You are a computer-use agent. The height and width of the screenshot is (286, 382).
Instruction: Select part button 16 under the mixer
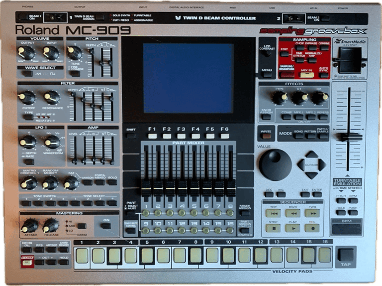pyautogui.click(x=230, y=230)
